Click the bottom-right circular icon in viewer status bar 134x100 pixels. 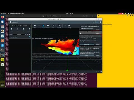pos(101,72)
